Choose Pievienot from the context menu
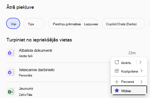This screenshot has width=150, height=98. click(x=127, y=82)
